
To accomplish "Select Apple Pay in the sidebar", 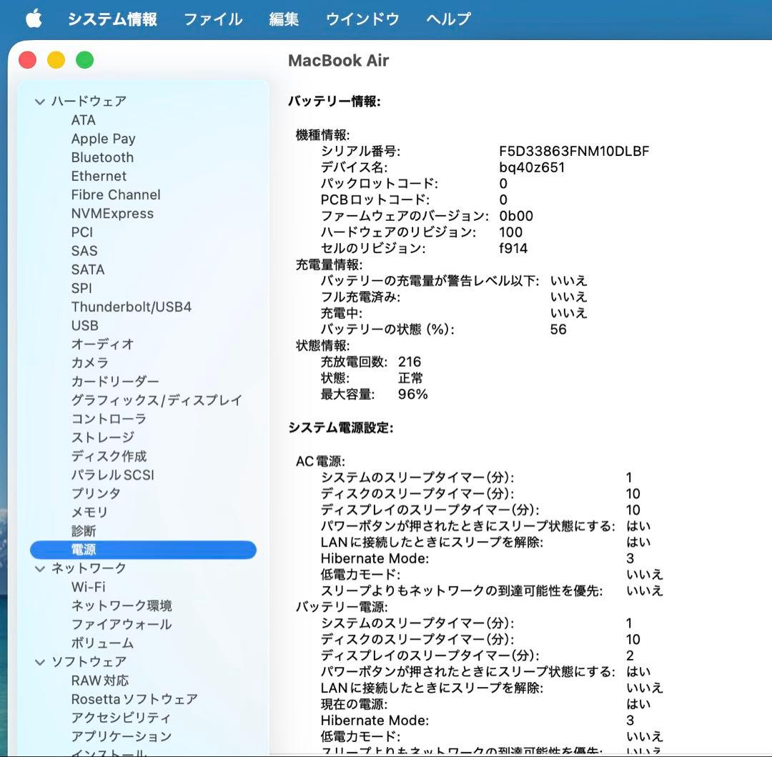I will coord(103,139).
